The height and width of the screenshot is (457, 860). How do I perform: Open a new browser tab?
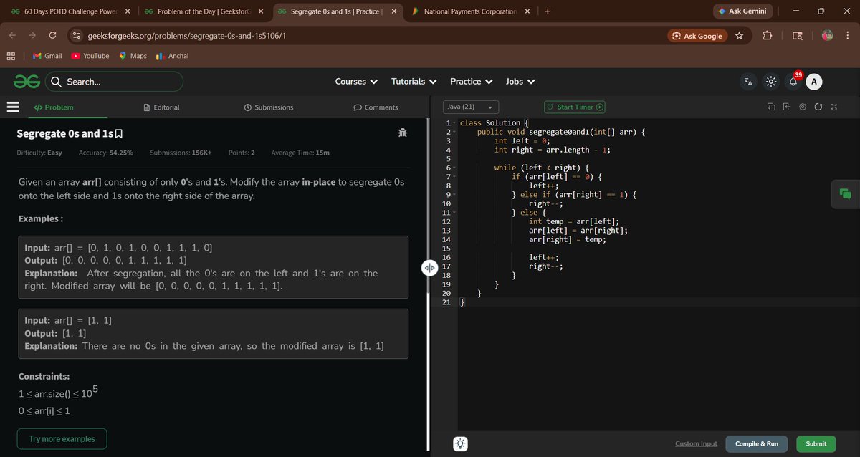coord(548,11)
